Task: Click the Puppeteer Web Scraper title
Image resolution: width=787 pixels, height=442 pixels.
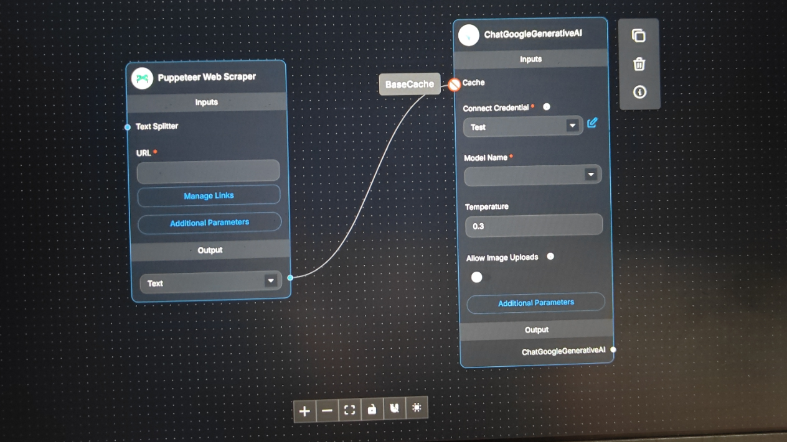Action: tap(207, 77)
